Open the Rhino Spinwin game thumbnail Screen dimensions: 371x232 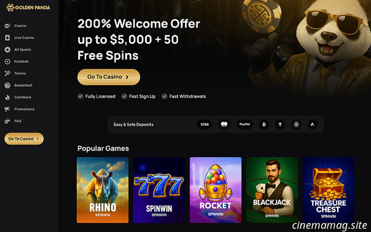click(x=103, y=190)
